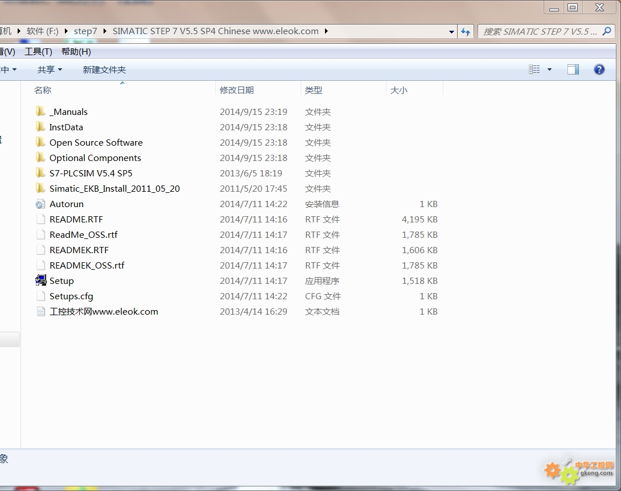Open the 共享 dropdown

point(50,69)
